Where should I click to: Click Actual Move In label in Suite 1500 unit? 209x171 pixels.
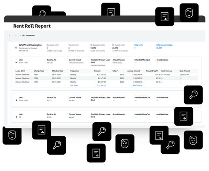click(119, 60)
